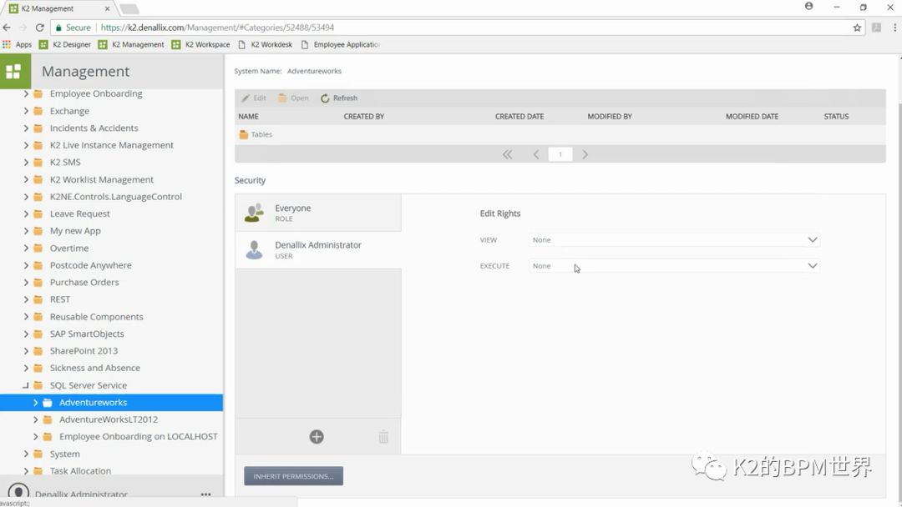Select K2 Live Instance Management tree item

[112, 145]
